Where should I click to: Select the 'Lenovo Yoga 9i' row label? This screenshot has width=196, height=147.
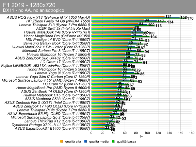tap(62, 73)
